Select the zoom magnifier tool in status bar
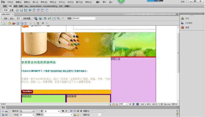 click(117, 104)
